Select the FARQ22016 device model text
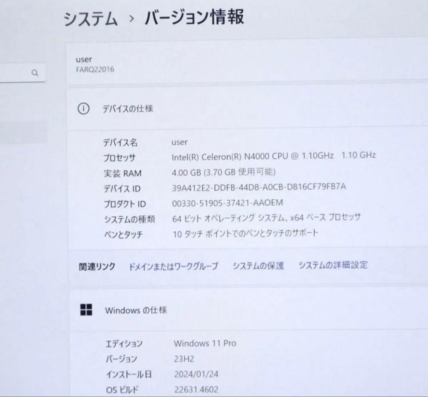 (x=95, y=69)
